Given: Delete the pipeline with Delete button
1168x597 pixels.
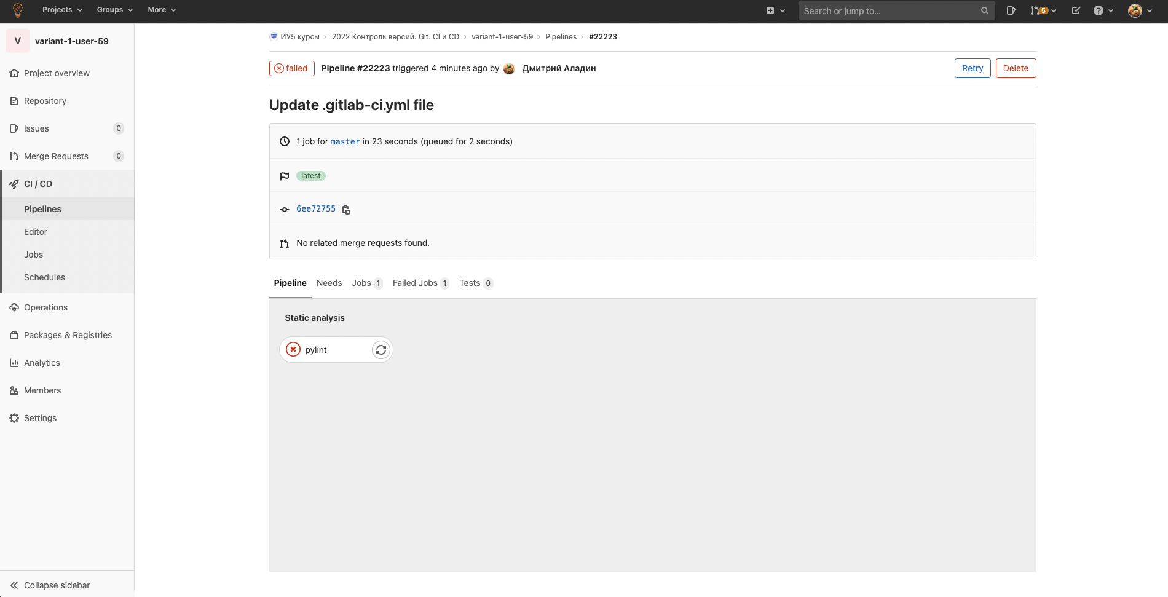Looking at the screenshot, I should pos(1015,68).
